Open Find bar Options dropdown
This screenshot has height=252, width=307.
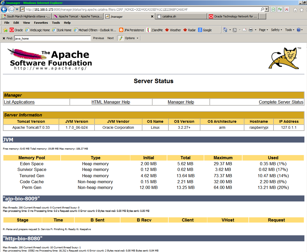[132, 38]
